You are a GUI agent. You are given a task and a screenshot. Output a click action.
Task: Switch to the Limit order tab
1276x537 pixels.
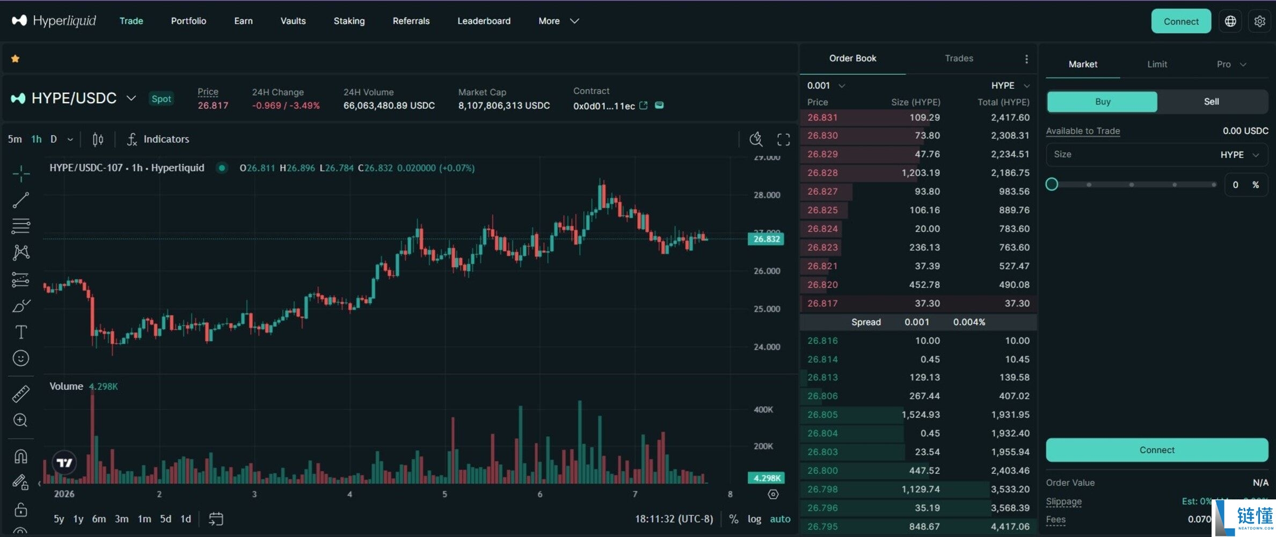tap(1157, 64)
